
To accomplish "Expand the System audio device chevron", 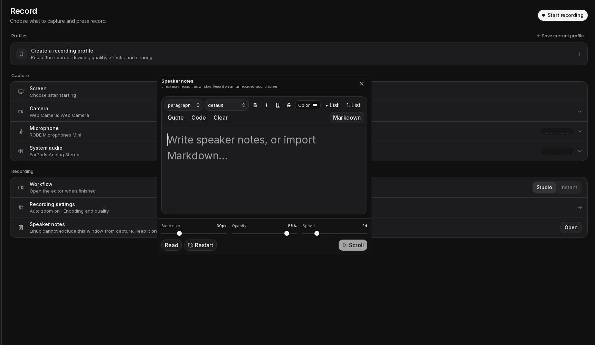I will 580,151.
